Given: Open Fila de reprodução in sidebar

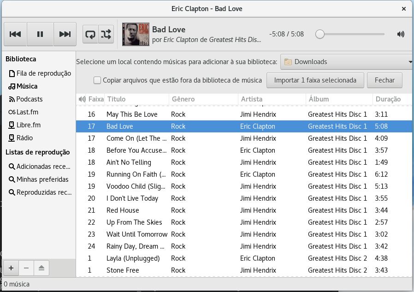Looking at the screenshot, I should (43, 73).
